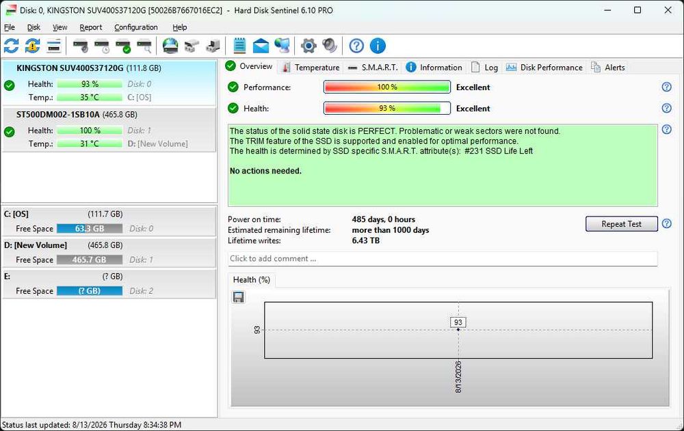The image size is (684, 431).
Task: Click C: free space 63.3 GB bar
Action: coord(90,228)
